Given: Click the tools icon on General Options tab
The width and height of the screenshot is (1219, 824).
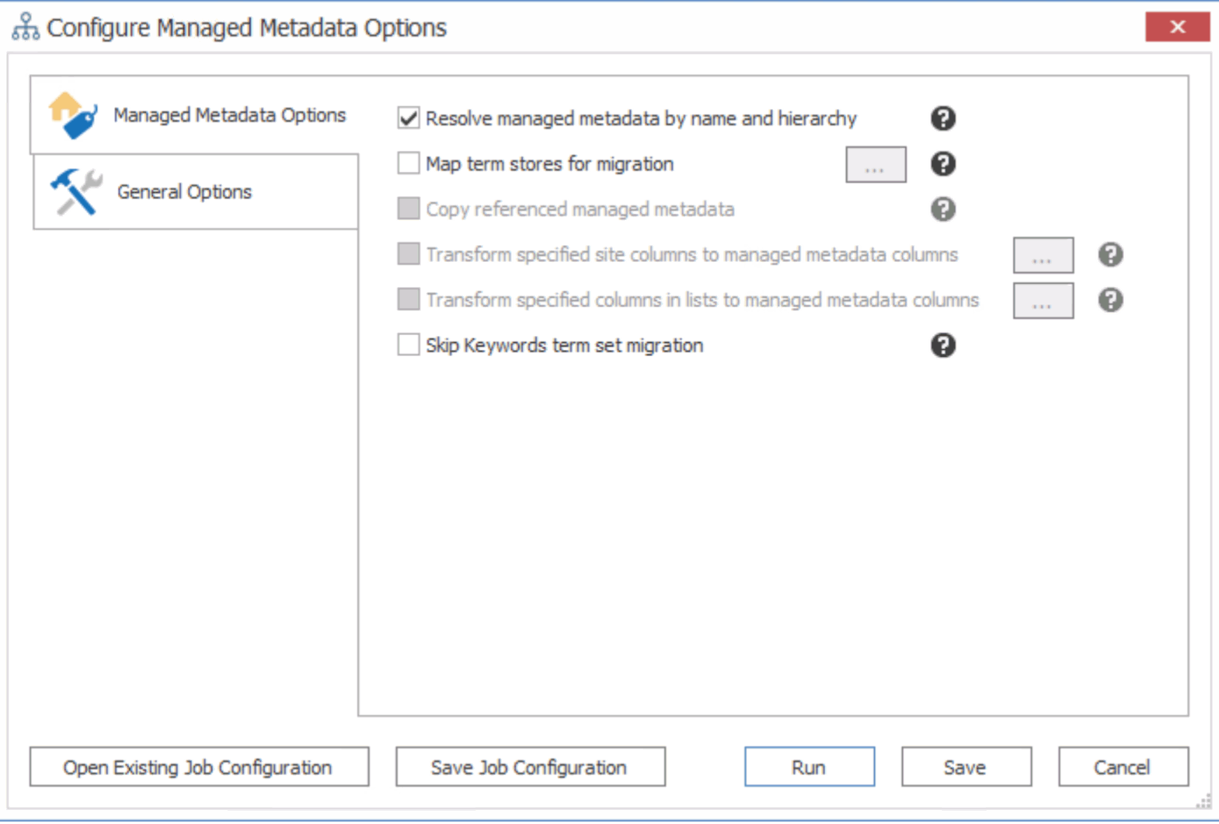Looking at the screenshot, I should click(73, 191).
